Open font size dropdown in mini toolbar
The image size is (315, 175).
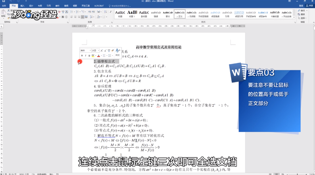[x=98, y=50]
